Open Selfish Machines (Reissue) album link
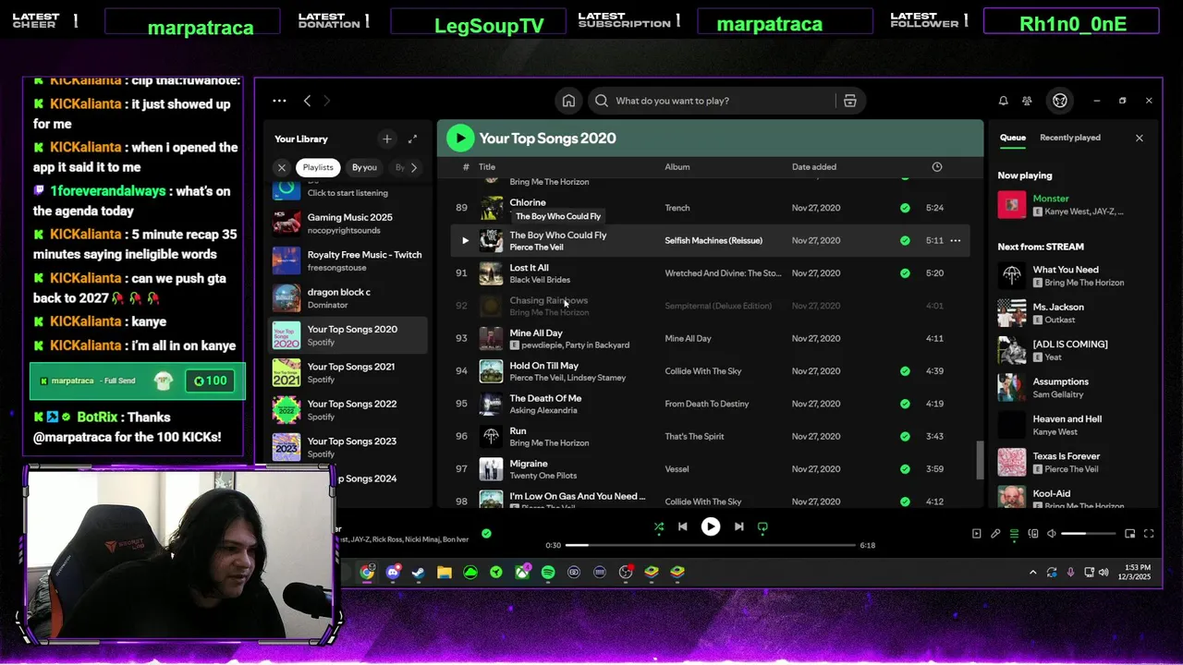 coord(713,240)
